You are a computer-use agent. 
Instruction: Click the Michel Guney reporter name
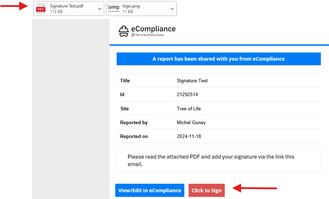tap(191, 123)
